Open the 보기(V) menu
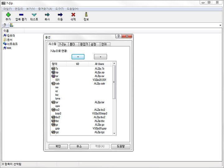 click(30, 9)
